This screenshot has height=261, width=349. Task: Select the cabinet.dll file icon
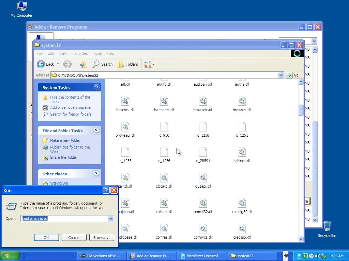242,152
